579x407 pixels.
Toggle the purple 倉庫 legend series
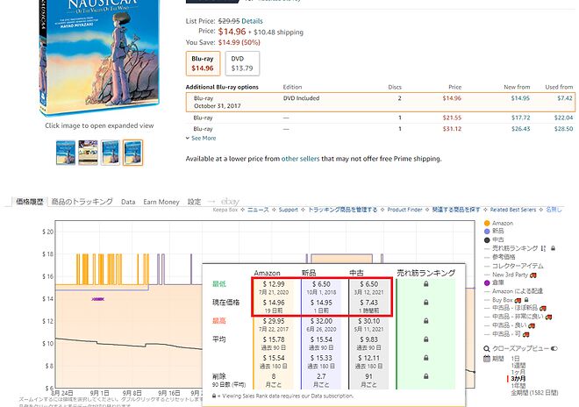494,282
